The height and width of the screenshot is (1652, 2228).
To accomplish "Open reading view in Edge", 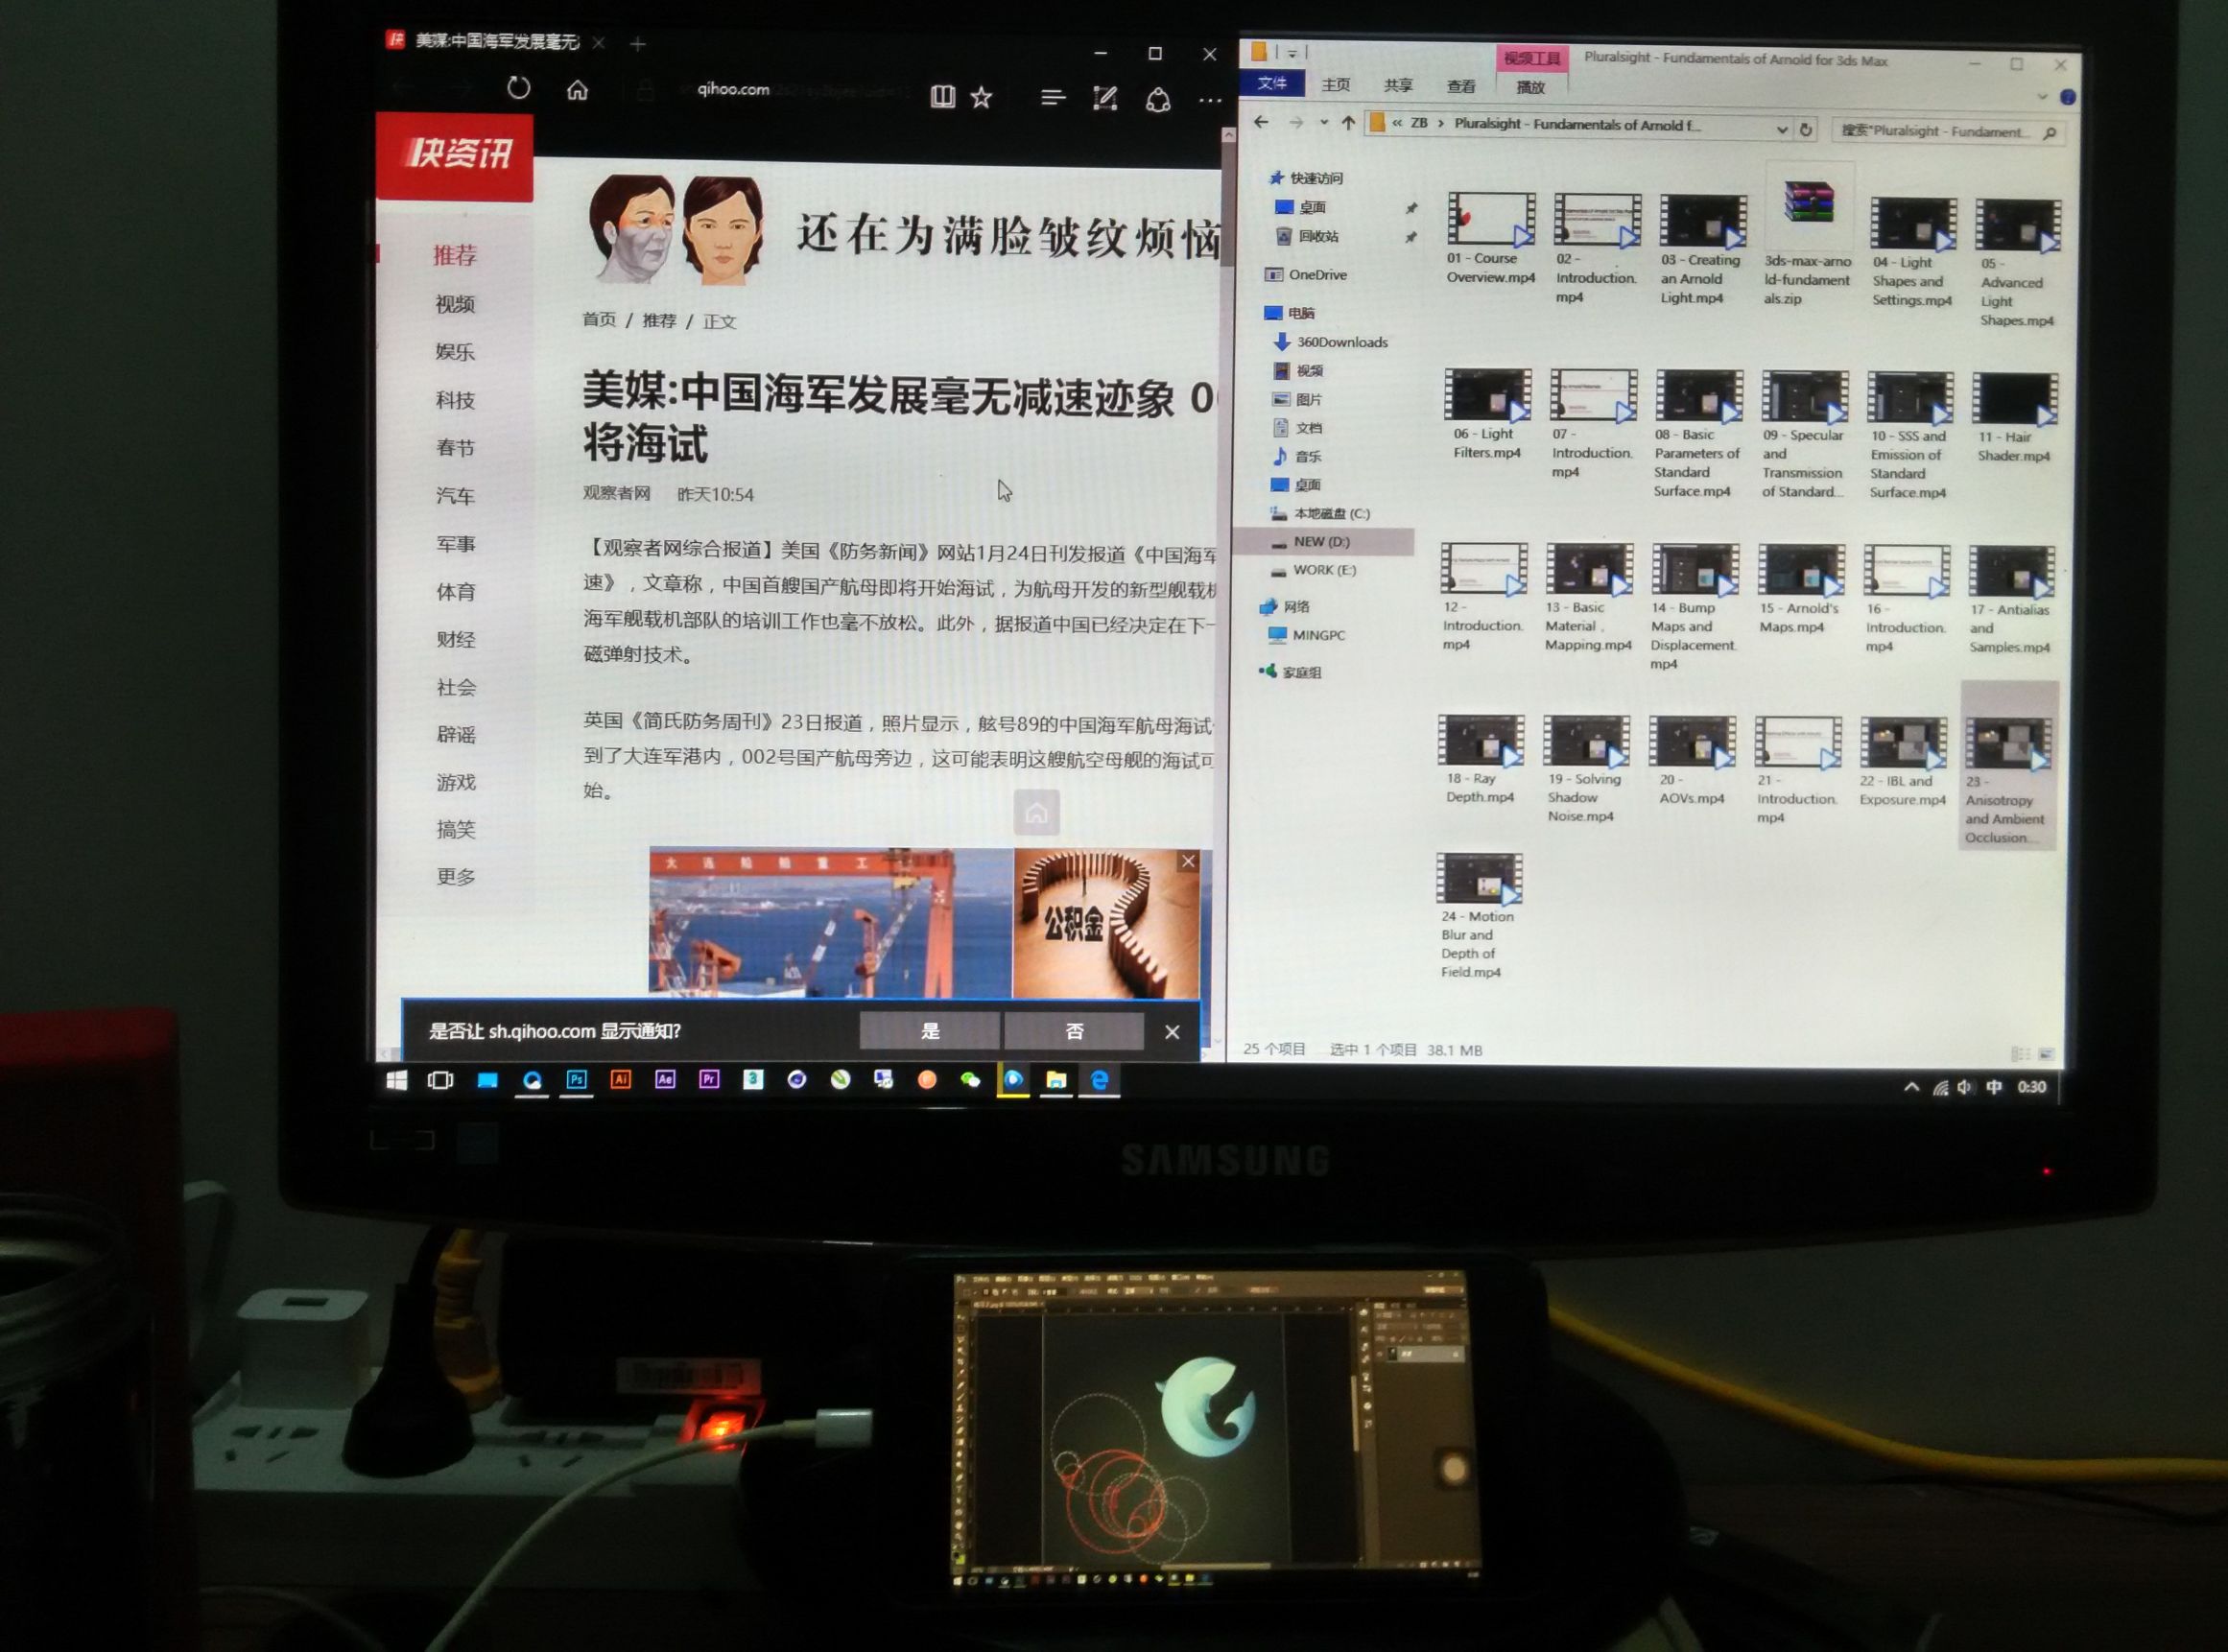I will pyautogui.click(x=942, y=96).
